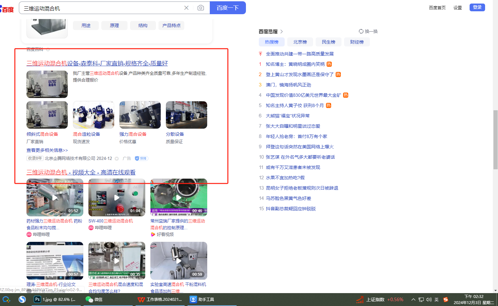Play the 混合速度和混合均匀度 video
This screenshot has height=306, width=498.
click(117, 261)
